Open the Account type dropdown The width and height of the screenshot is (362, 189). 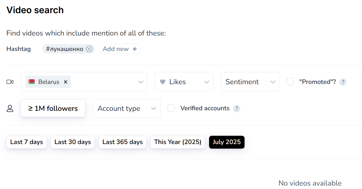pyautogui.click(x=126, y=109)
